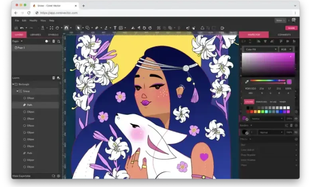The height and width of the screenshot is (187, 311).
Task: Switch to the Comments tab
Action: pyautogui.click(x=284, y=35)
